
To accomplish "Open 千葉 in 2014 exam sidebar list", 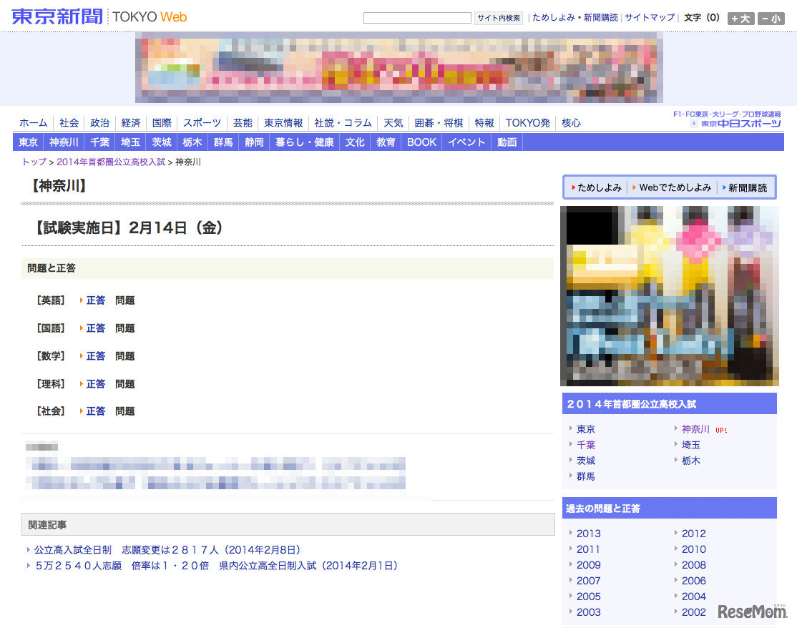I will (x=585, y=445).
